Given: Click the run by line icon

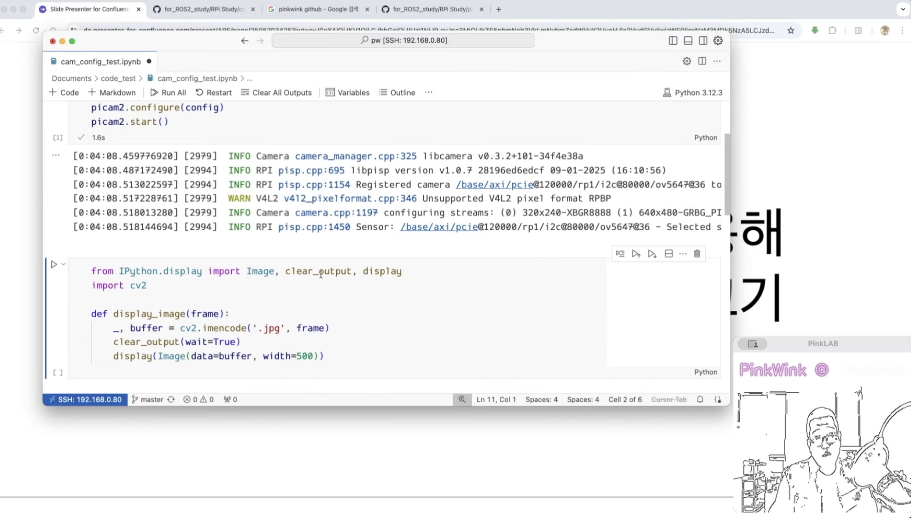Looking at the screenshot, I should tap(620, 254).
